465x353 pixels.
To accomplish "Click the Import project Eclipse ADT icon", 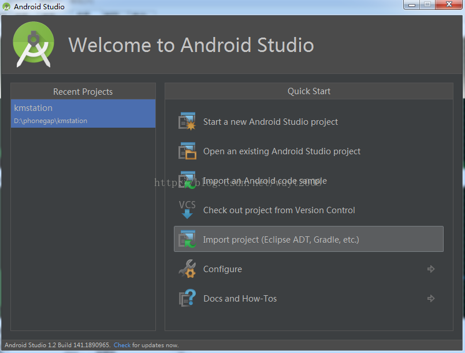I will [x=187, y=239].
